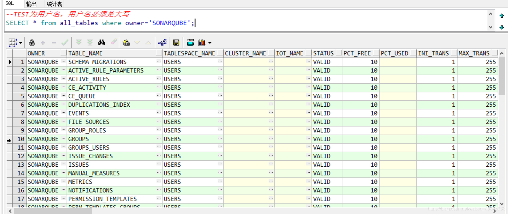Switch to the SQL tab
The image size is (508, 214).
[x=10, y=4]
